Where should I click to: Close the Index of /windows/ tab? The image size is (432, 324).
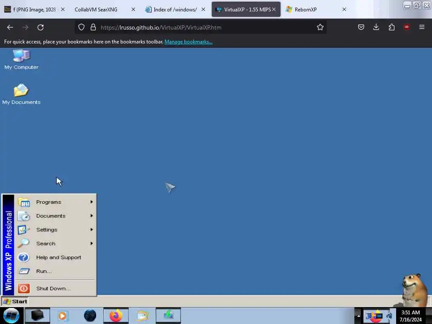click(x=203, y=9)
